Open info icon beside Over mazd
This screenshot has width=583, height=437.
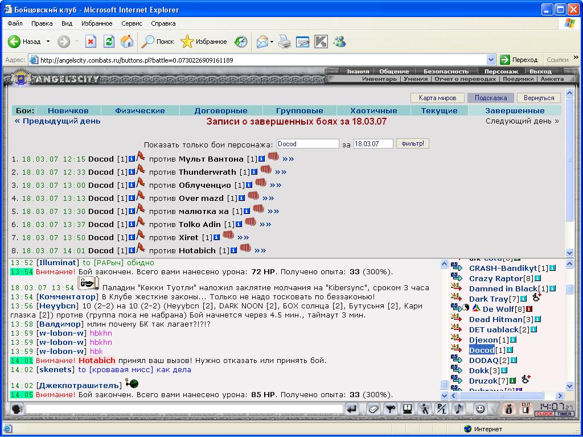pos(241,198)
